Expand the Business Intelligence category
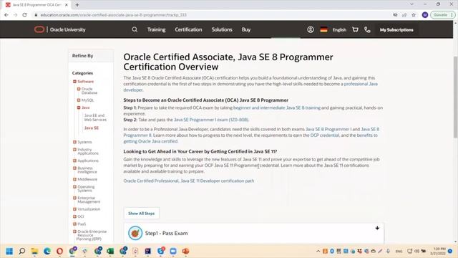This screenshot has width=458, height=258. pos(74,168)
